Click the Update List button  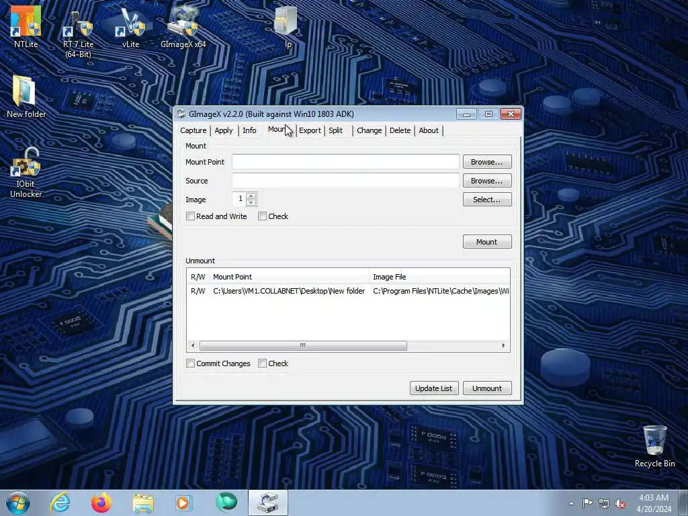tap(434, 388)
